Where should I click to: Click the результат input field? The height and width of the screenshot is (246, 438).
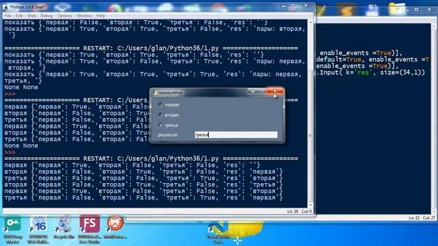pyautogui.click(x=236, y=135)
